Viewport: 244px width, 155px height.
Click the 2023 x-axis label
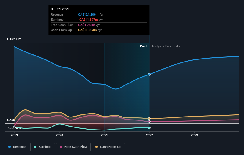click(194, 135)
